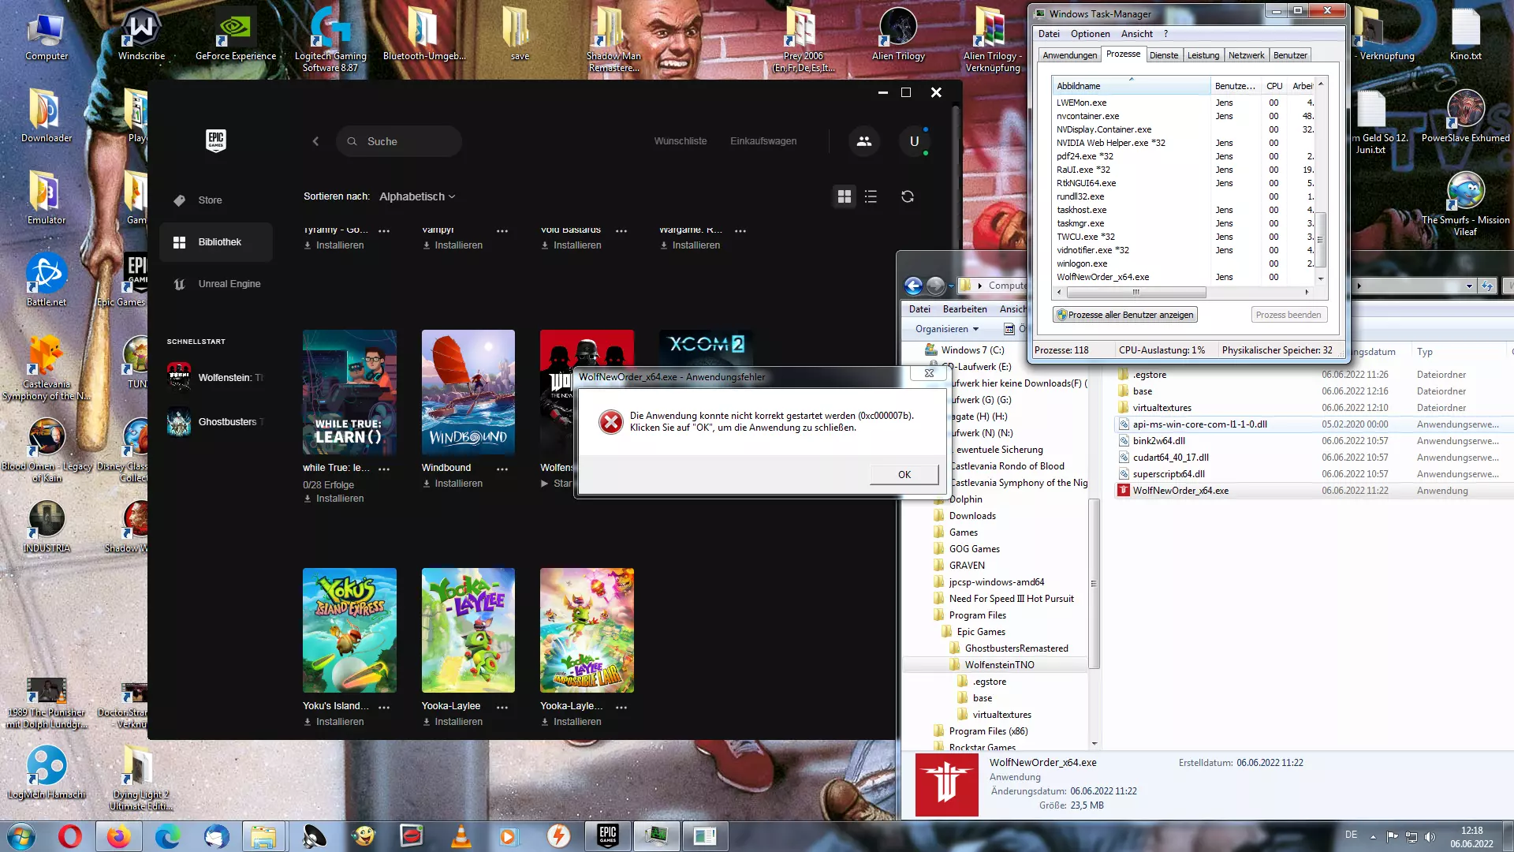This screenshot has height=852, width=1514.
Task: Launch Ghostbusters from Schnellstart list
Action: (x=215, y=421)
